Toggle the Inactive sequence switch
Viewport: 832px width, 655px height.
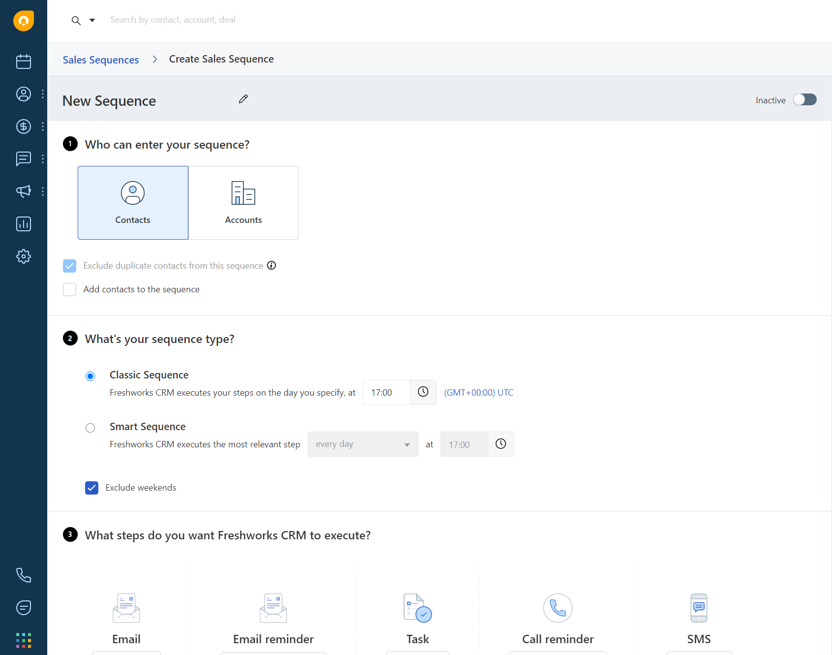coord(804,100)
